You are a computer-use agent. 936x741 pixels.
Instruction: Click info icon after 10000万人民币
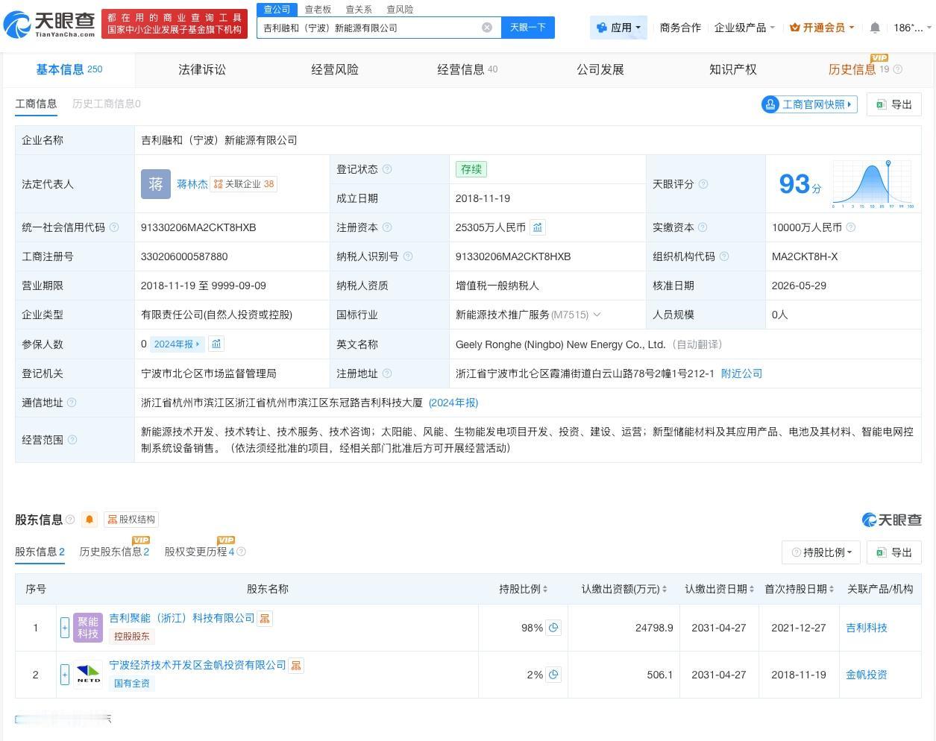(x=851, y=227)
